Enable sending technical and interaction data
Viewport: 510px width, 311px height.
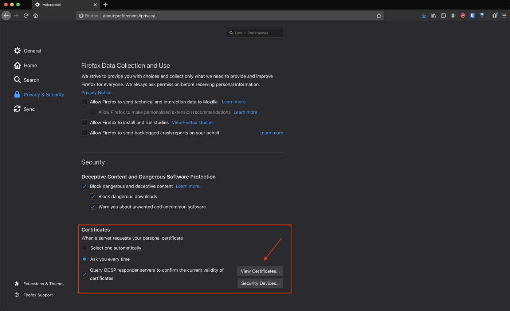[85, 102]
